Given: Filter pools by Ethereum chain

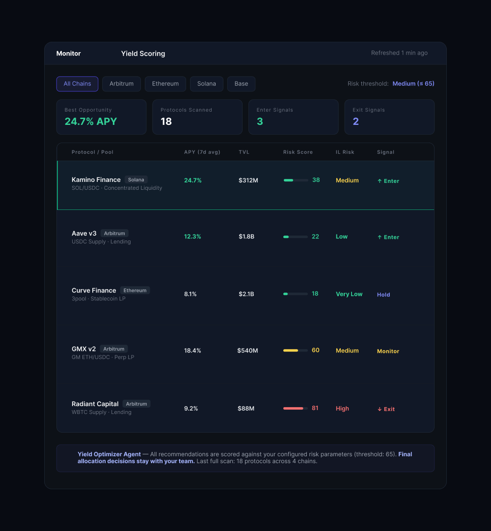Looking at the screenshot, I should coord(165,84).
